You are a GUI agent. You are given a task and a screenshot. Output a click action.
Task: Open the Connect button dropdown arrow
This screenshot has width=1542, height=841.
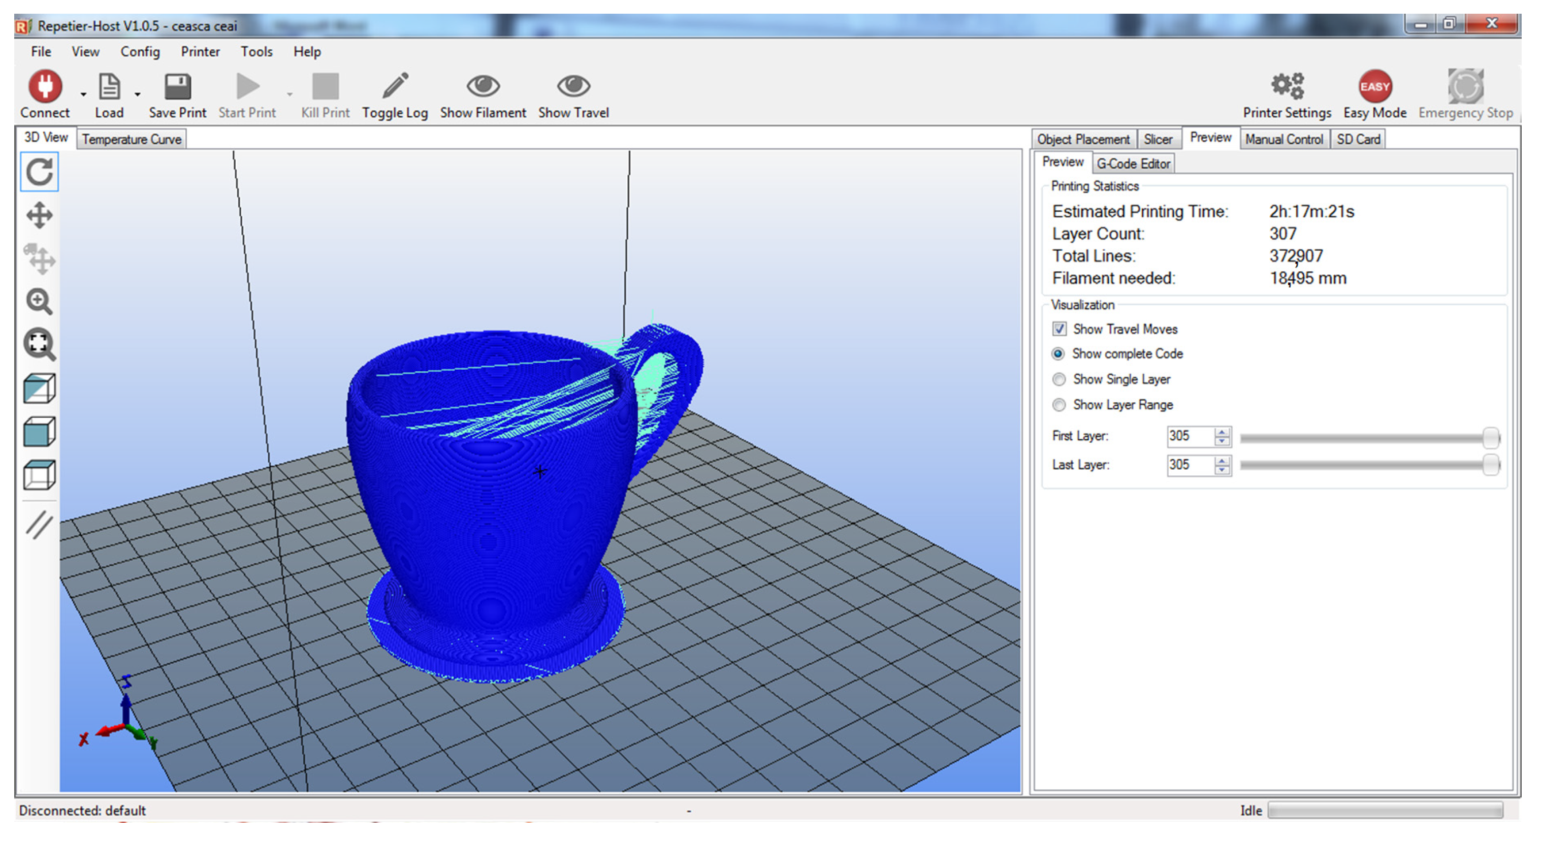(x=83, y=94)
